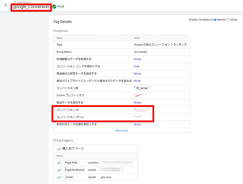243x184 pixels.
Task: Select the Names radio button
Action: (x=215, y=20)
